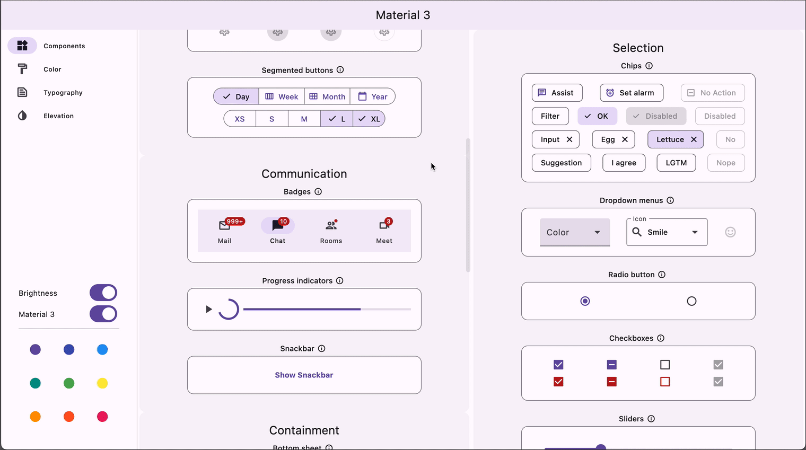Click the Set alarm chip

point(632,93)
